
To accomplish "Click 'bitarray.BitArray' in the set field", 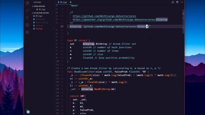I will (x=95, y=44).
